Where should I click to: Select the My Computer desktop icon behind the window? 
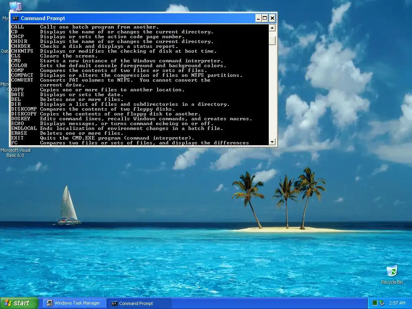click(x=15, y=6)
